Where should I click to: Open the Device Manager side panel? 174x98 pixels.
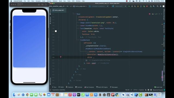pyautogui.click(x=164, y=14)
